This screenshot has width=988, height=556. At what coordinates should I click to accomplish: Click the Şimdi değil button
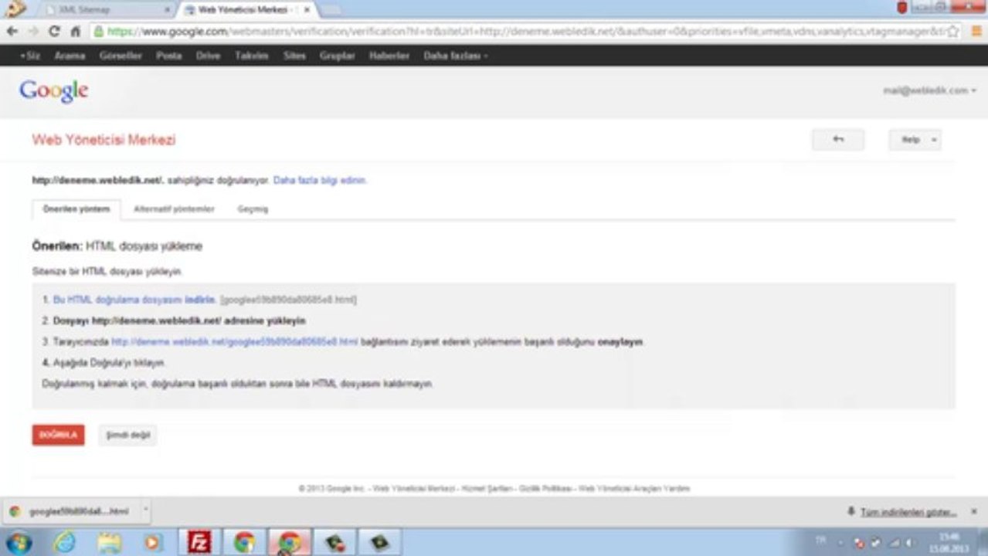[x=127, y=435]
